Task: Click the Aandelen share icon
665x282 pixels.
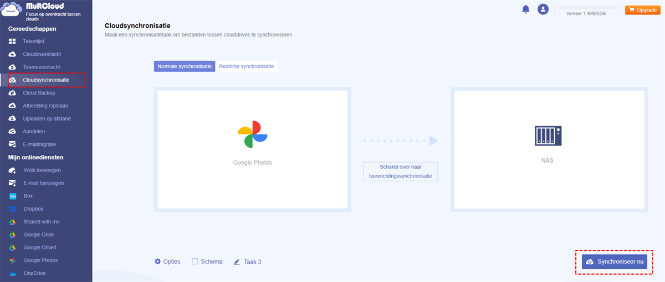Action: click(13, 132)
